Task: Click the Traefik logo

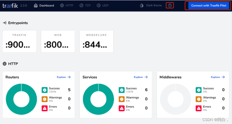Action: point(10,6)
